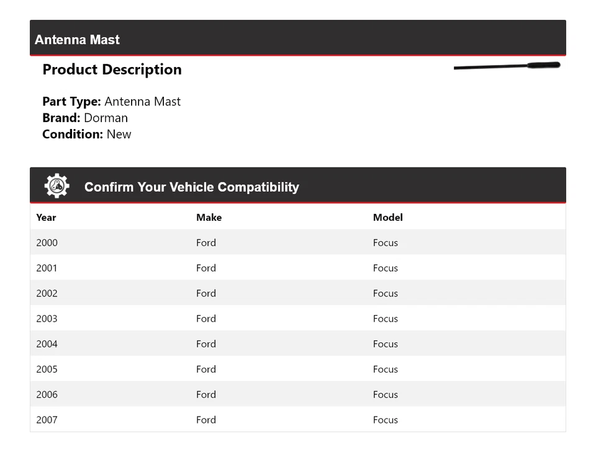Screen dimensions: 596x452
Task: Click the Brand: Dorman line
Action: (85, 118)
